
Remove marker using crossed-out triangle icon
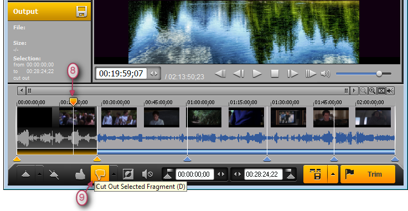pos(54,174)
